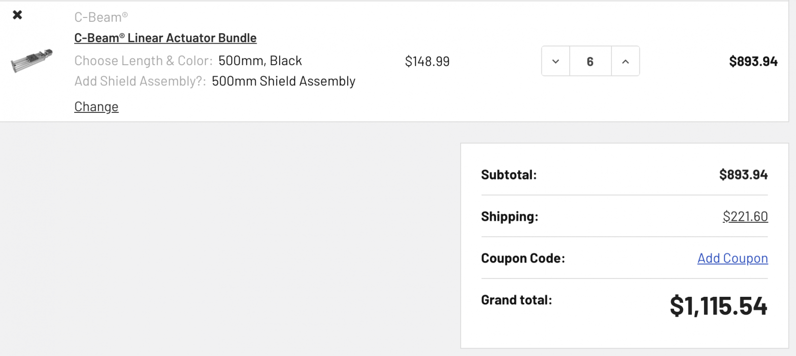Click the $1,115.54 grand total amount

pyautogui.click(x=718, y=305)
